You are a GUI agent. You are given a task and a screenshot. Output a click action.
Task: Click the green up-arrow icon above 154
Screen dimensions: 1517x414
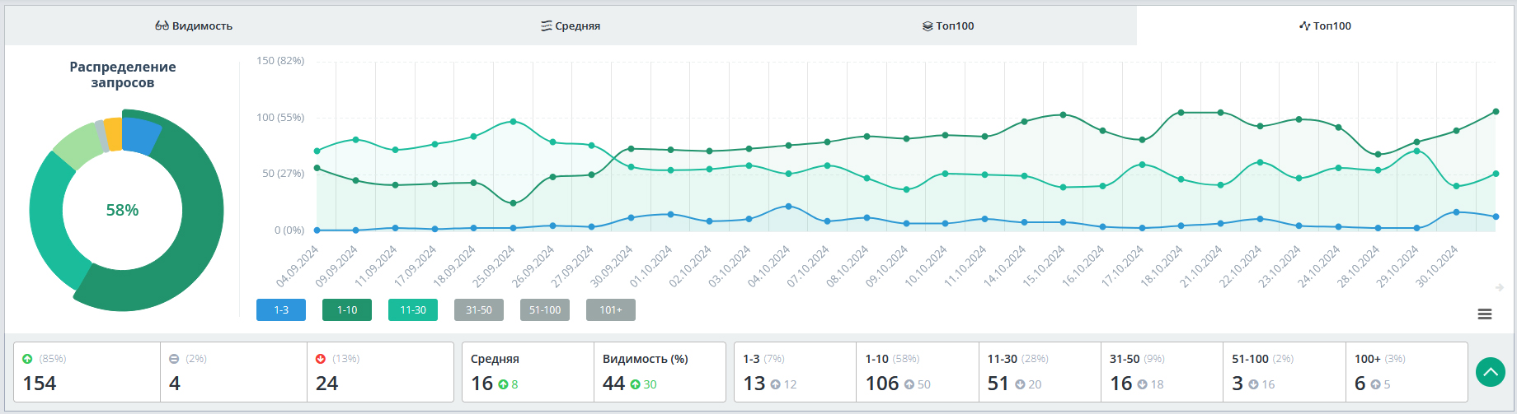[x=27, y=359]
